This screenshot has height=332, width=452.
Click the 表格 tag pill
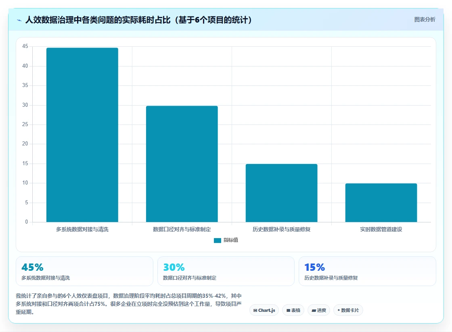click(293, 310)
